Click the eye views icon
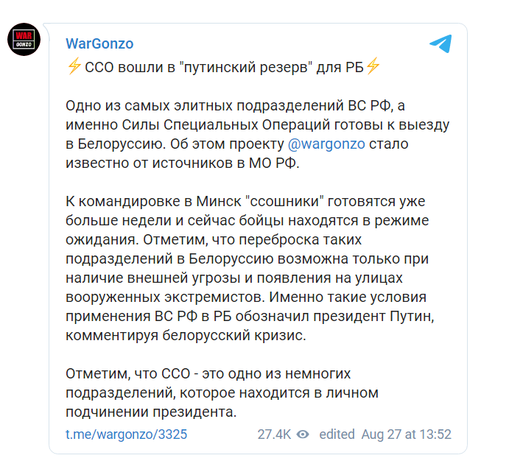The width and height of the screenshot is (523, 472). click(302, 434)
